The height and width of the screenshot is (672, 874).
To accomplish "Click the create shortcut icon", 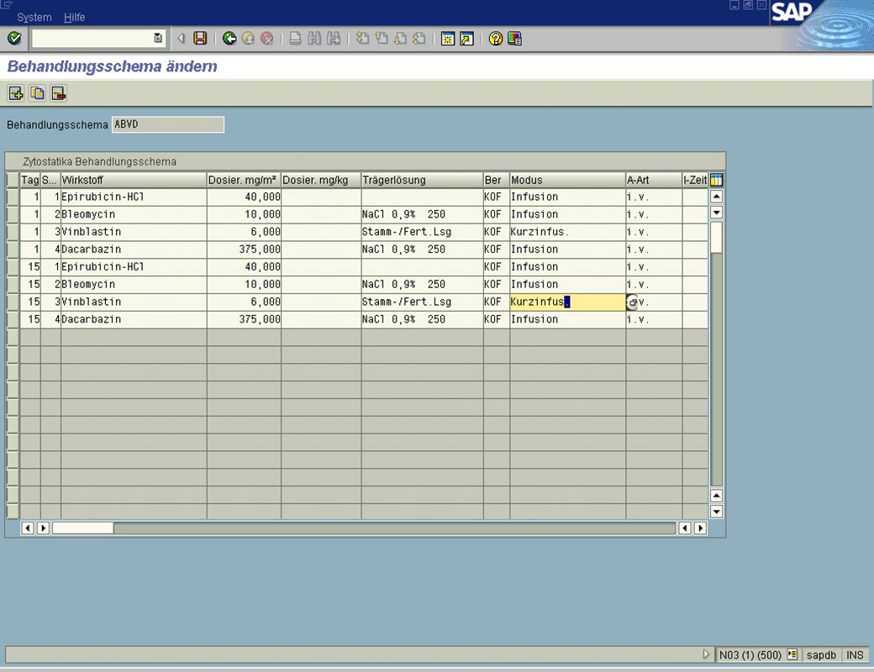I will pos(466,39).
